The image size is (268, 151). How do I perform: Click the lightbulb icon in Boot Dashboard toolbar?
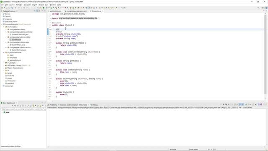[33, 106]
